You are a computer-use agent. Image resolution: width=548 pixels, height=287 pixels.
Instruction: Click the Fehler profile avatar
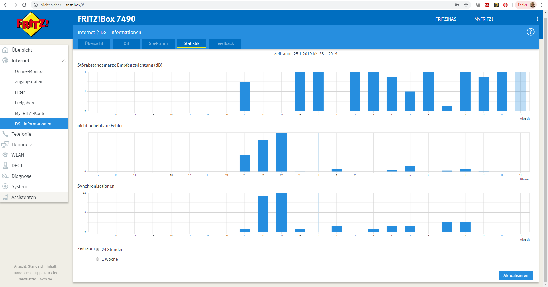532,5
